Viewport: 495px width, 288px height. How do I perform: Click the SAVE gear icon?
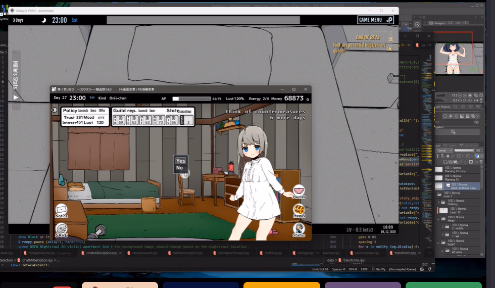click(62, 229)
